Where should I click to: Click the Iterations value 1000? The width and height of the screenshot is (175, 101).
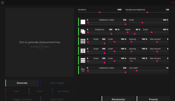click(119, 10)
